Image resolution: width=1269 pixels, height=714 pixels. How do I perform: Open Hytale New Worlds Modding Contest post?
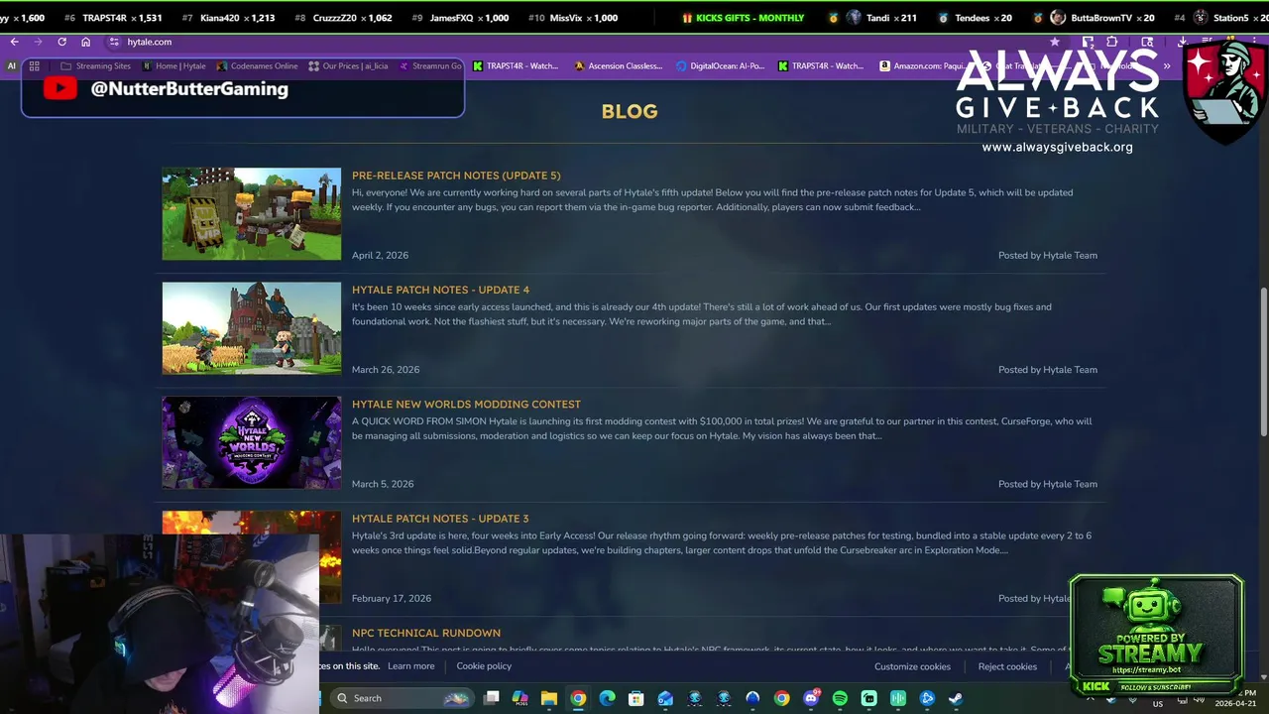[x=466, y=404]
